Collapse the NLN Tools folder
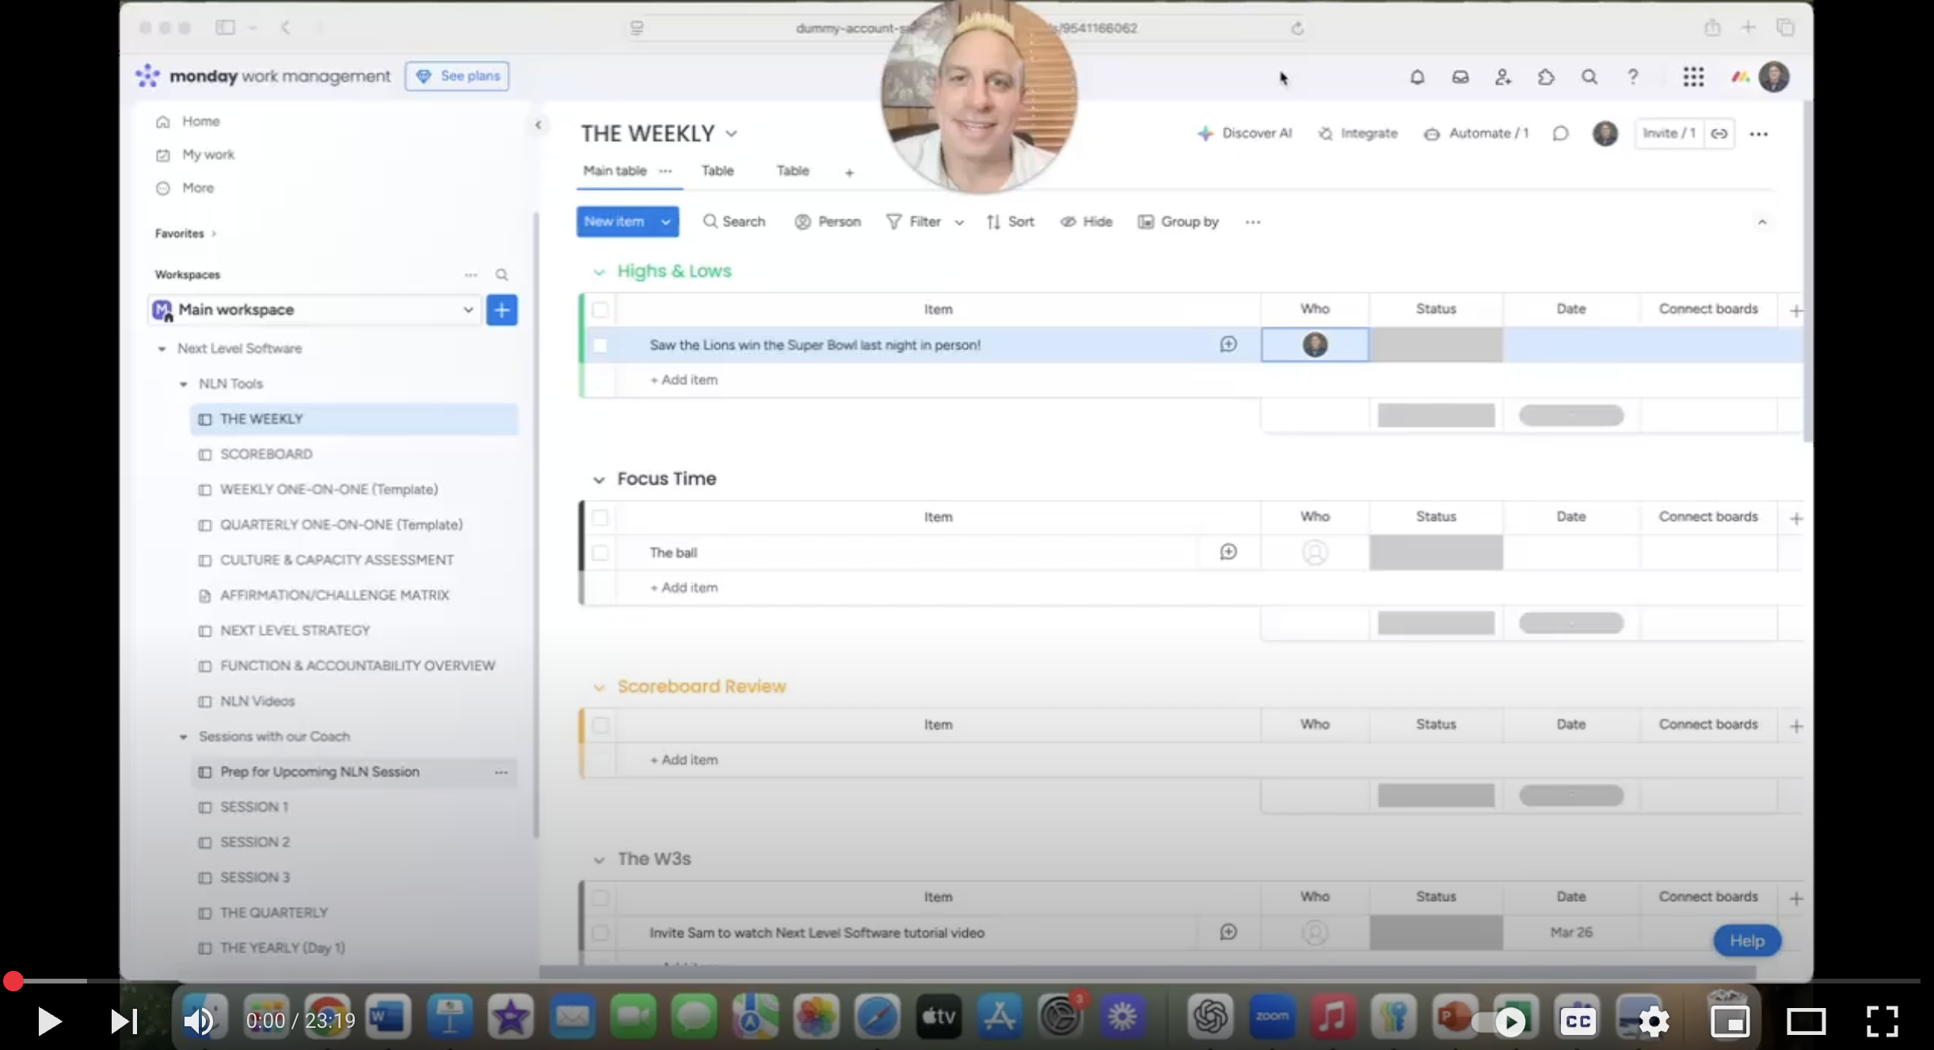Image resolution: width=1934 pixels, height=1050 pixels. click(x=183, y=384)
